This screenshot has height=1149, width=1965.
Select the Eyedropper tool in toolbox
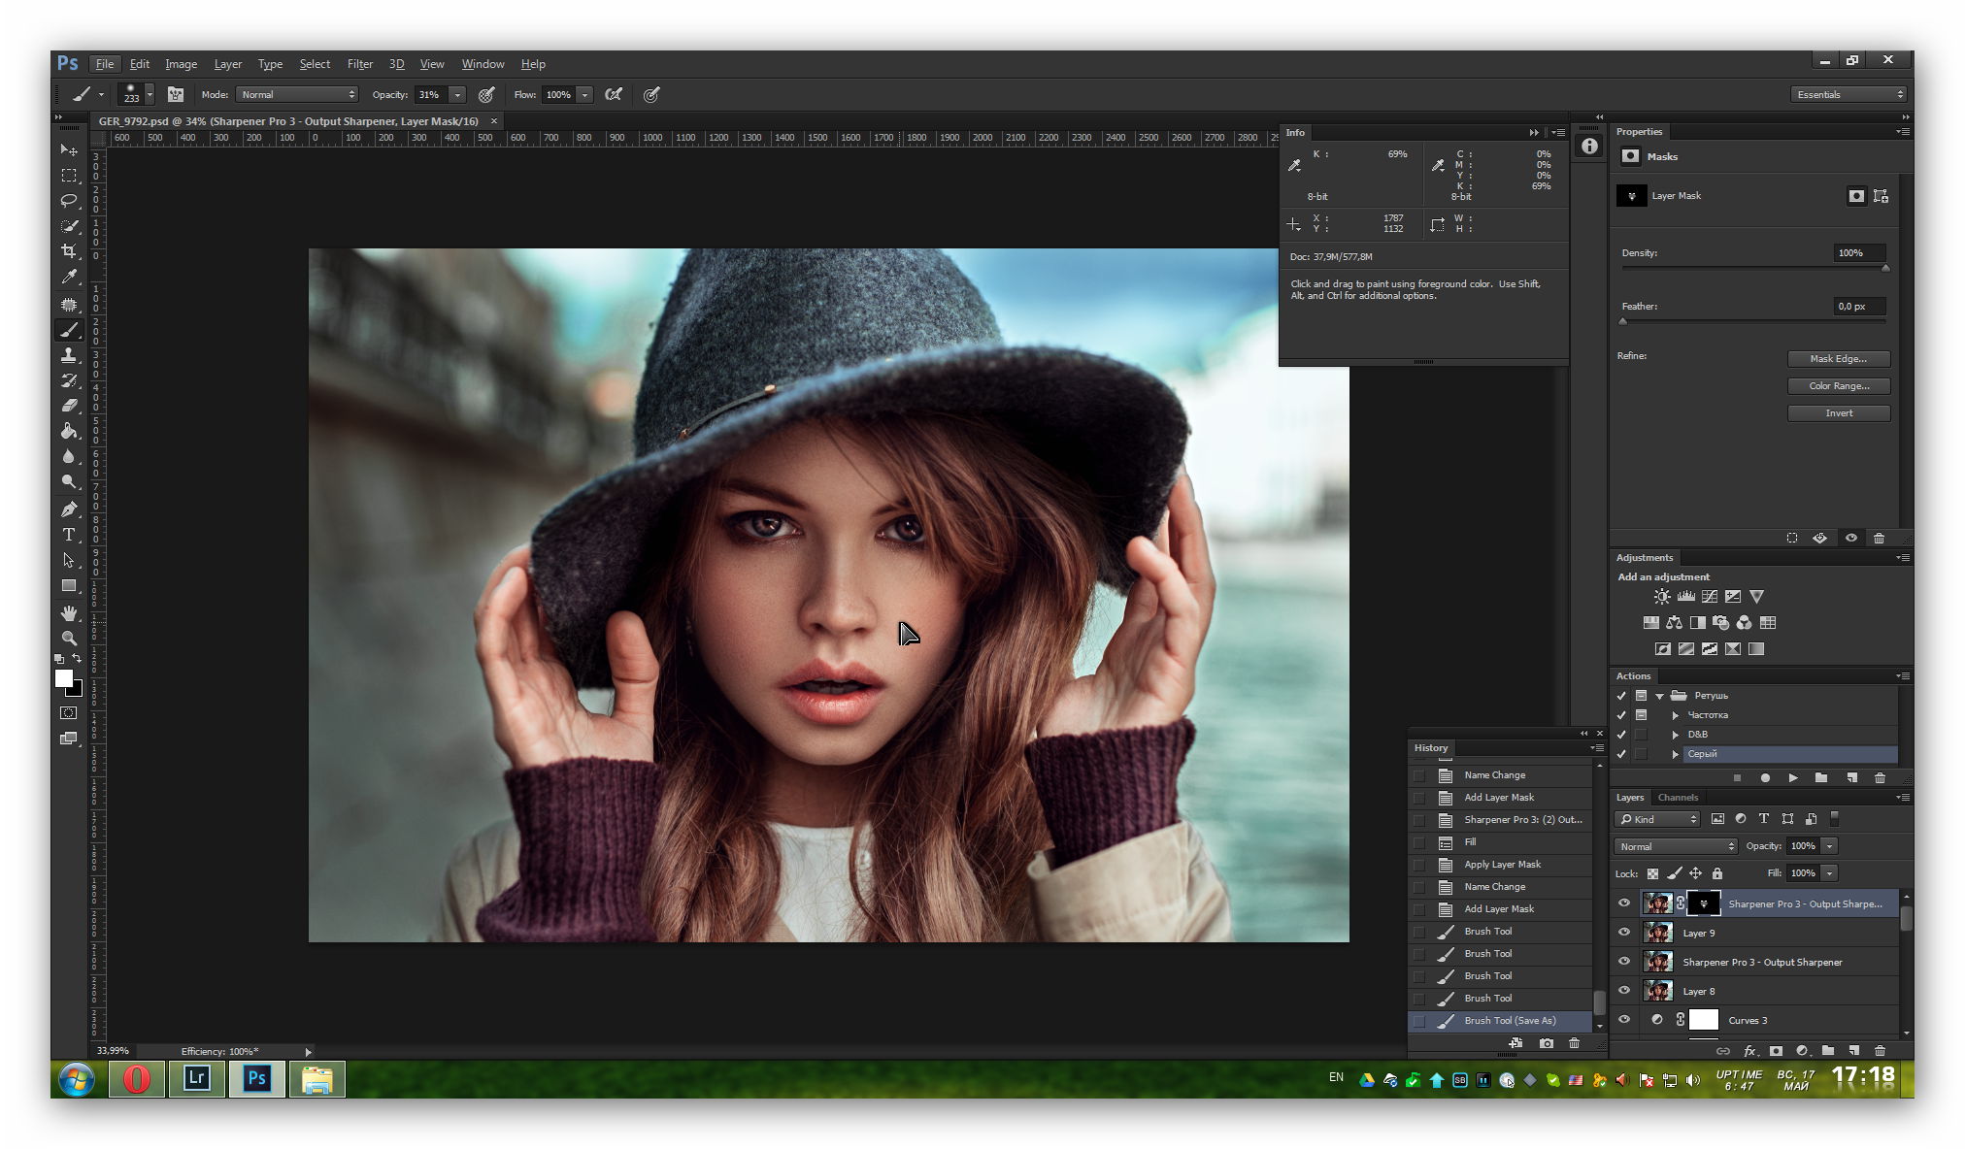[69, 278]
